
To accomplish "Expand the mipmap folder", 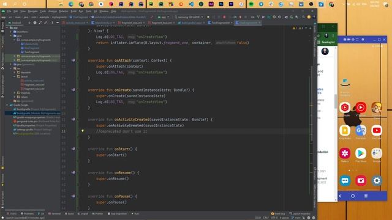I will [15, 93].
